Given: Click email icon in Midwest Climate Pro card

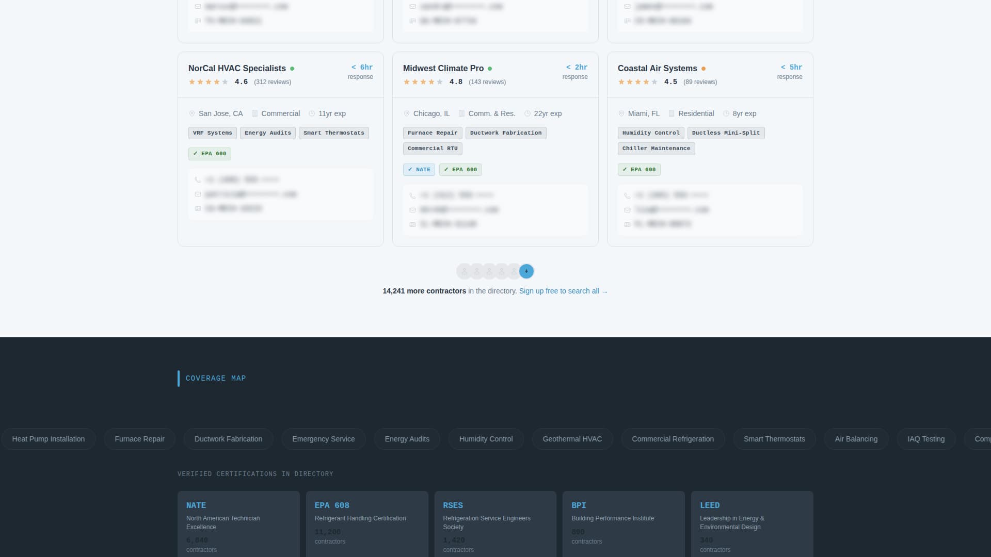Looking at the screenshot, I should [x=412, y=210].
